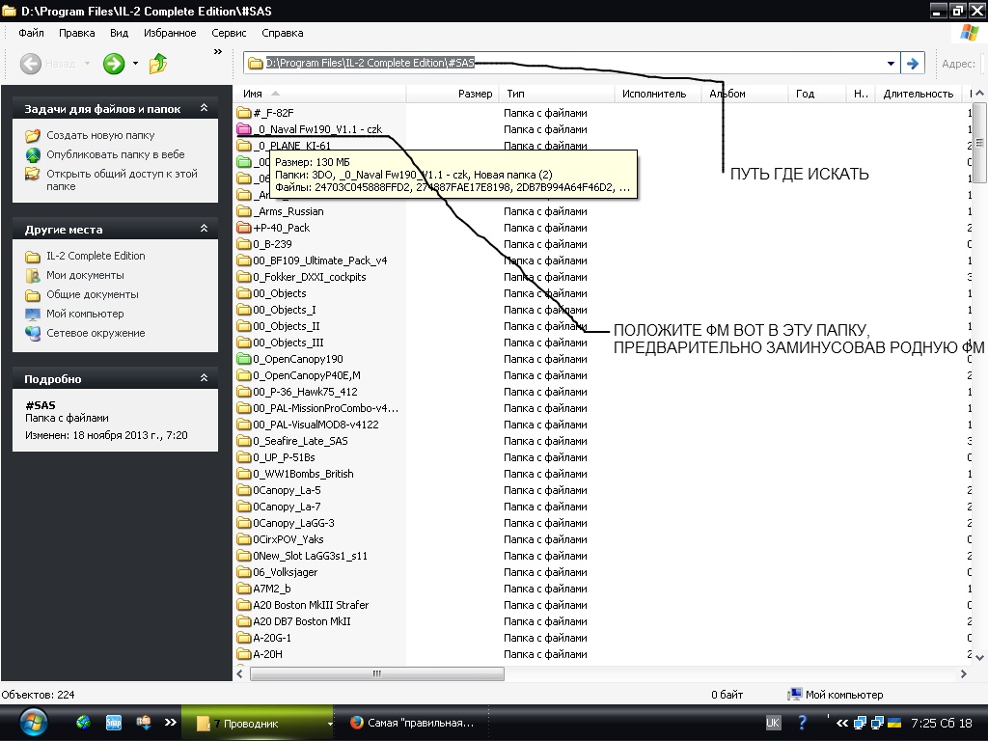Click the Share this folder task icon

[33, 174]
